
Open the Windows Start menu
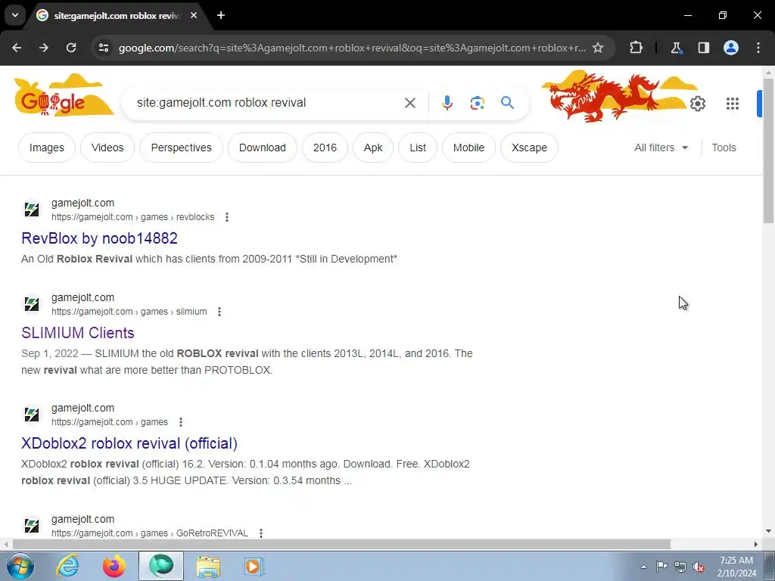click(x=20, y=566)
